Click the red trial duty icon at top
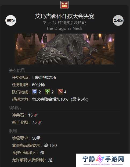Image resolution: width=130 pixels, height=167 pixels. [64, 5]
